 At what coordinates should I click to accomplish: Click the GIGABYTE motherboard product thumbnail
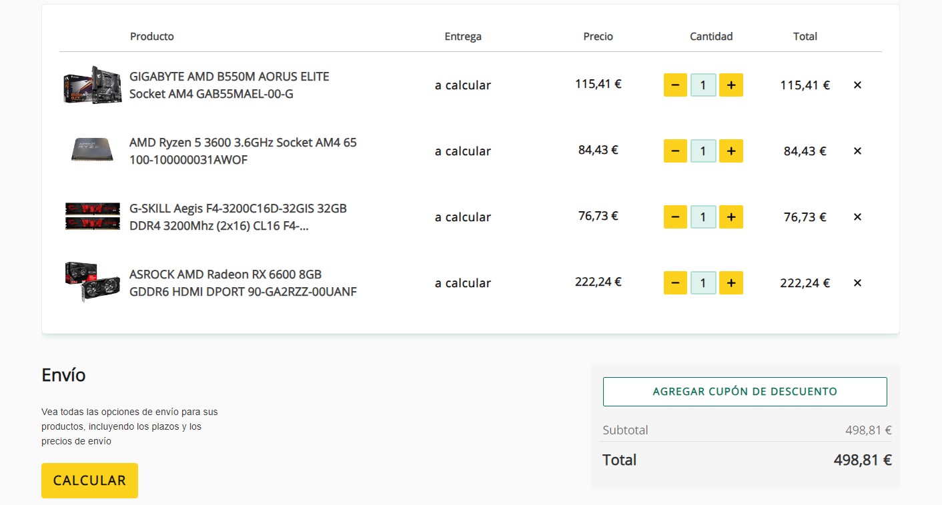click(x=92, y=85)
